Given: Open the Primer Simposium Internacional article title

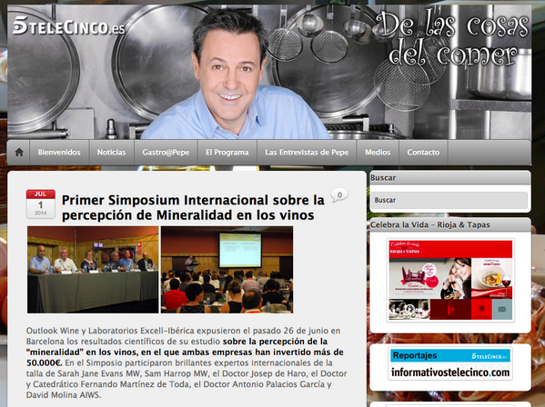Looking at the screenshot, I should (x=193, y=207).
